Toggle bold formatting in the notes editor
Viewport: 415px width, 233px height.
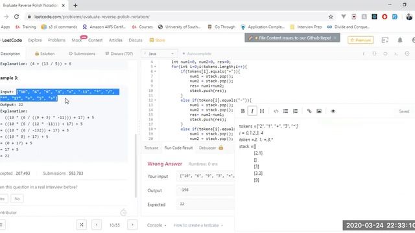(x=243, y=111)
